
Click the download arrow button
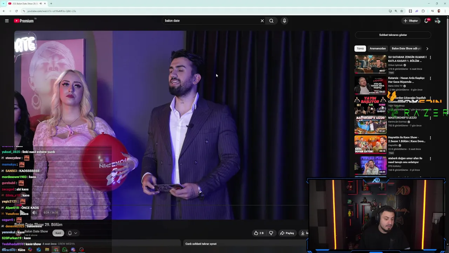303,233
